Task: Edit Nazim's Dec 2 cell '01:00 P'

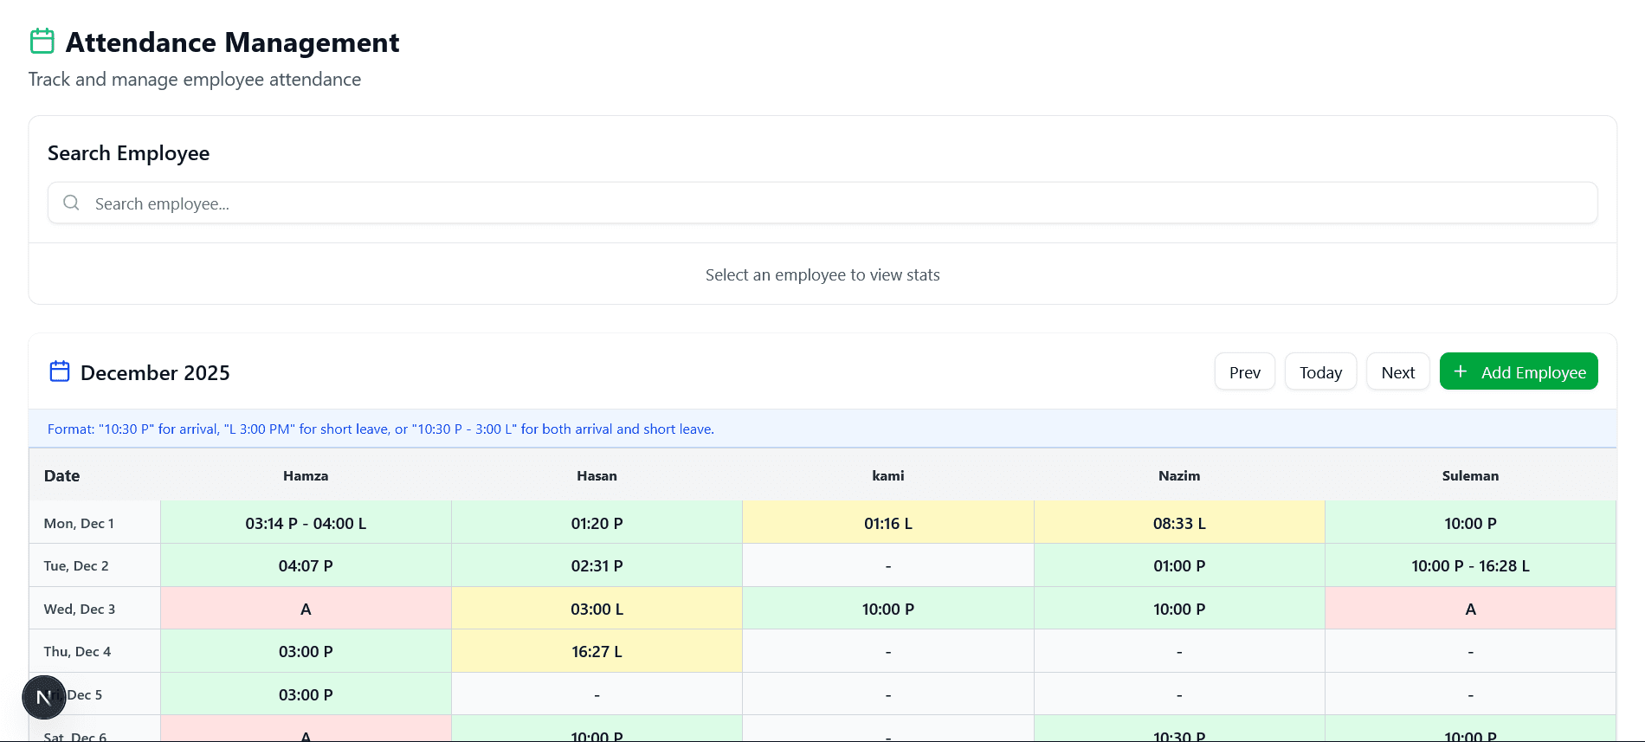Action: click(x=1179, y=565)
